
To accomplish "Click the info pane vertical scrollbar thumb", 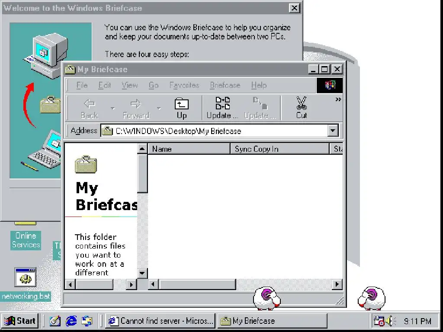I will click(x=142, y=173).
